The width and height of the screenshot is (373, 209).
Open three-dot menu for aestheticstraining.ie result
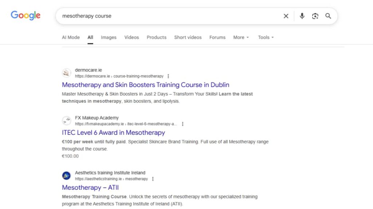[x=153, y=179]
